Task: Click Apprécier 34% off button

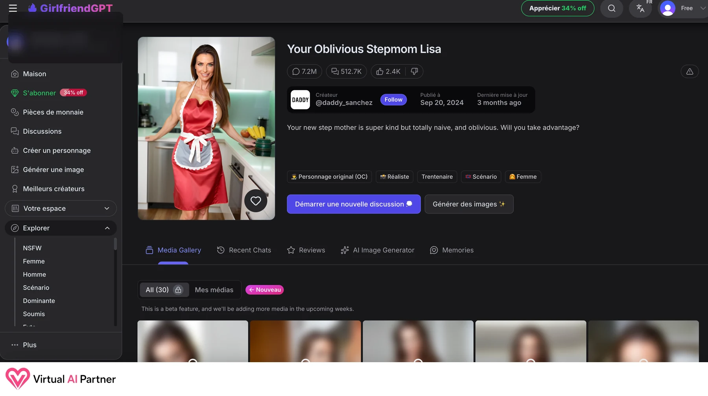Action: [x=557, y=8]
